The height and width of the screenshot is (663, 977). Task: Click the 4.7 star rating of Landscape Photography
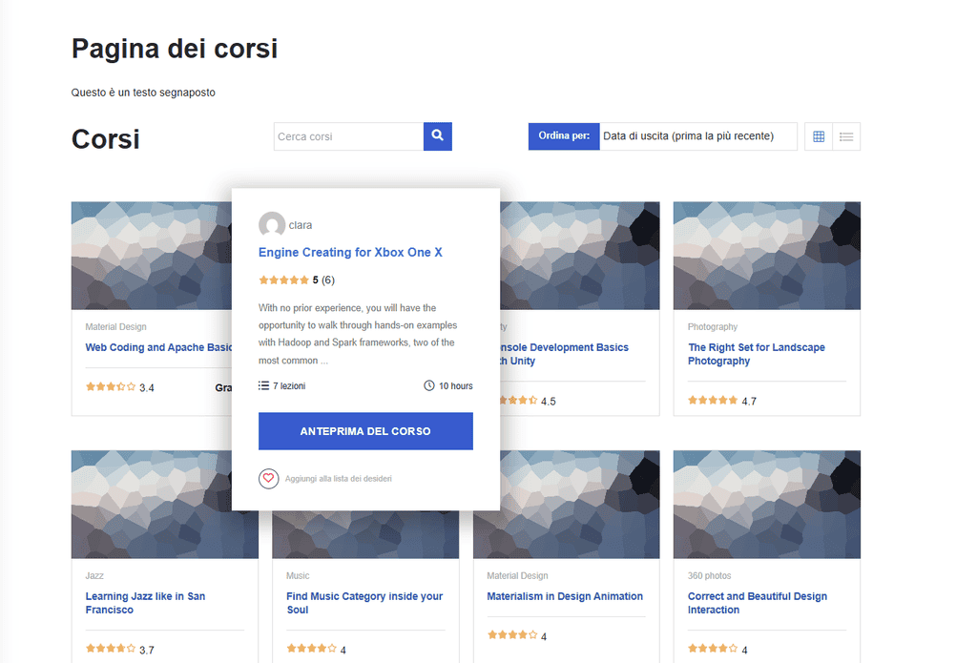pyautogui.click(x=713, y=401)
